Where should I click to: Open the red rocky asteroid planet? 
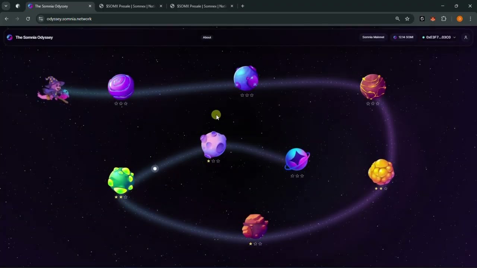click(x=255, y=226)
